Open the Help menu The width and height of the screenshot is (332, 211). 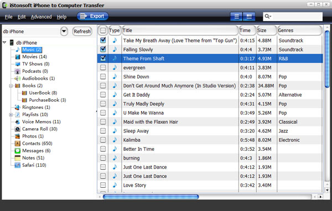[61, 17]
